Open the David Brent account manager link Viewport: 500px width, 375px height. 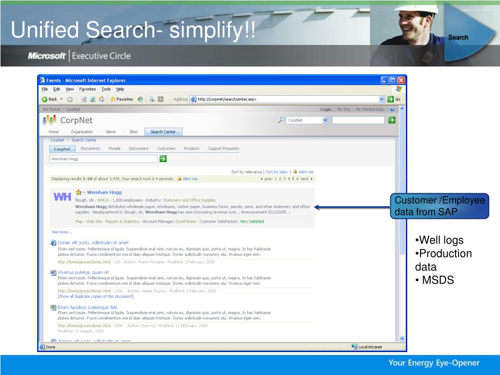[186, 222]
